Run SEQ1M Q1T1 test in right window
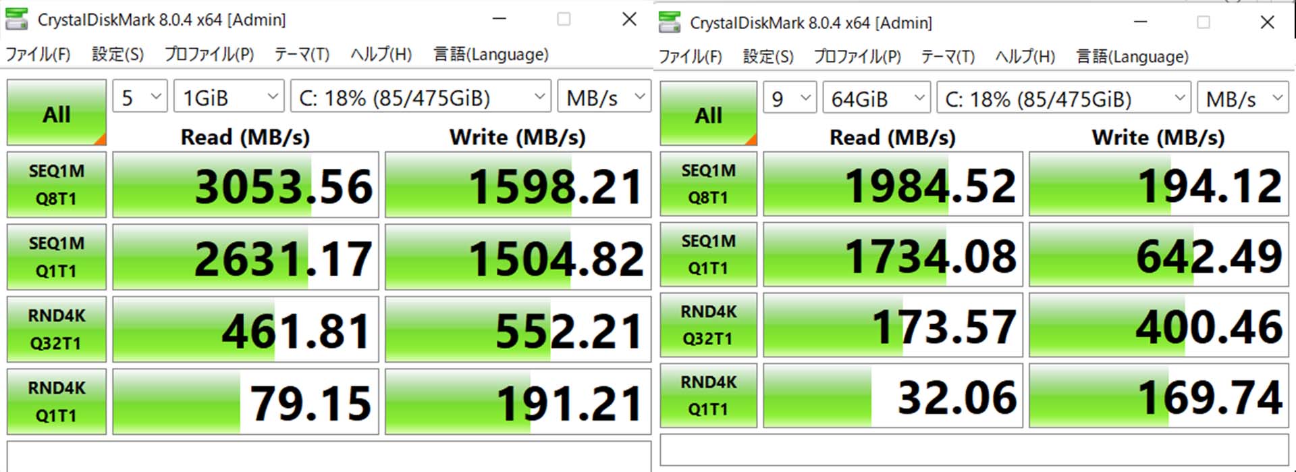Image resolution: width=1296 pixels, height=472 pixels. 709,254
